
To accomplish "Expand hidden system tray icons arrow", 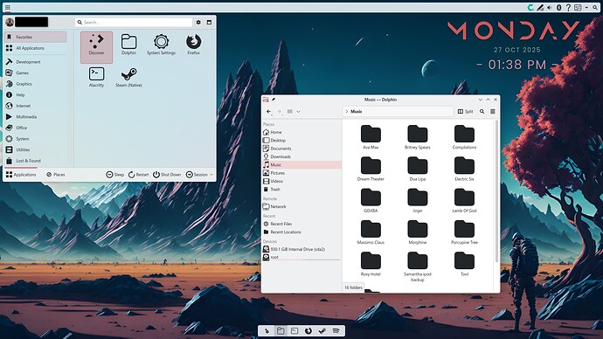I will (x=586, y=7).
